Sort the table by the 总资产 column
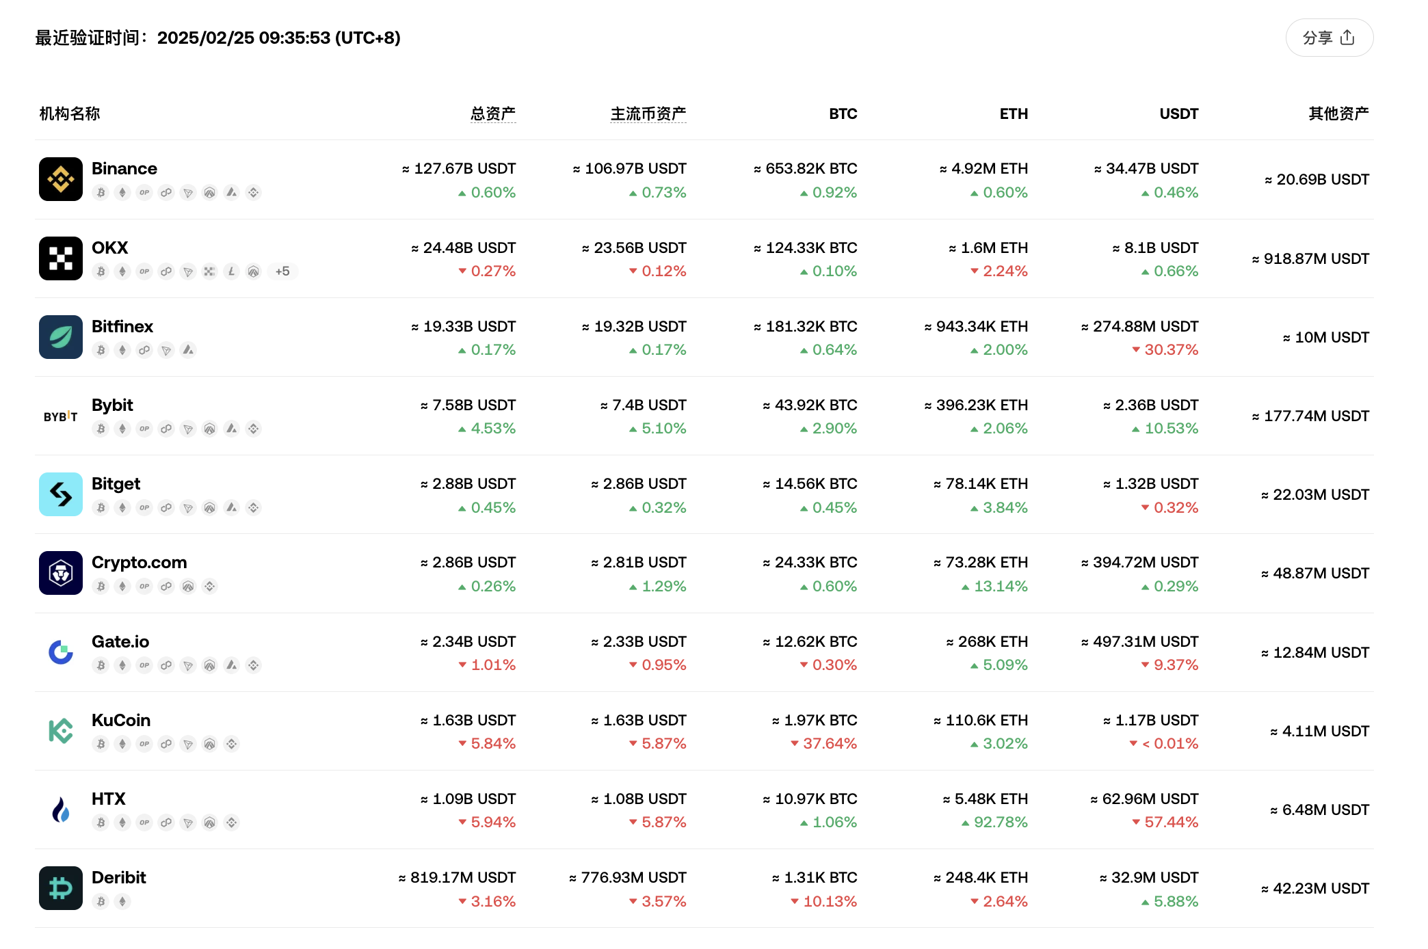Image resolution: width=1428 pixels, height=949 pixels. [x=493, y=113]
